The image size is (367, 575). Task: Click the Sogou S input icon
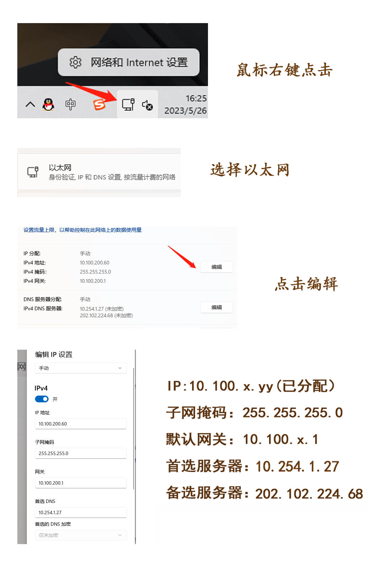[99, 104]
